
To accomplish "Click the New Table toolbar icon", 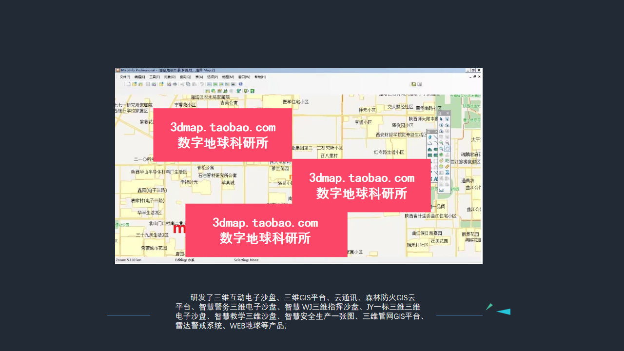I will 129,84.
